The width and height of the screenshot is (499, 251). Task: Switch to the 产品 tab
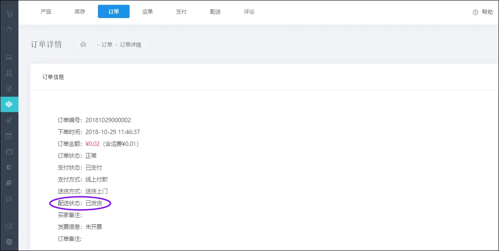46,12
